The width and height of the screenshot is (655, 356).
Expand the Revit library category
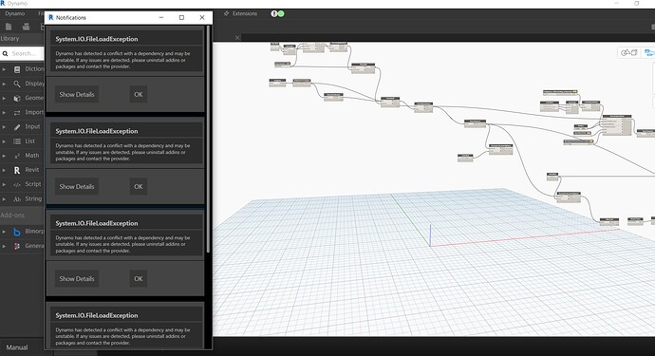tap(4, 171)
